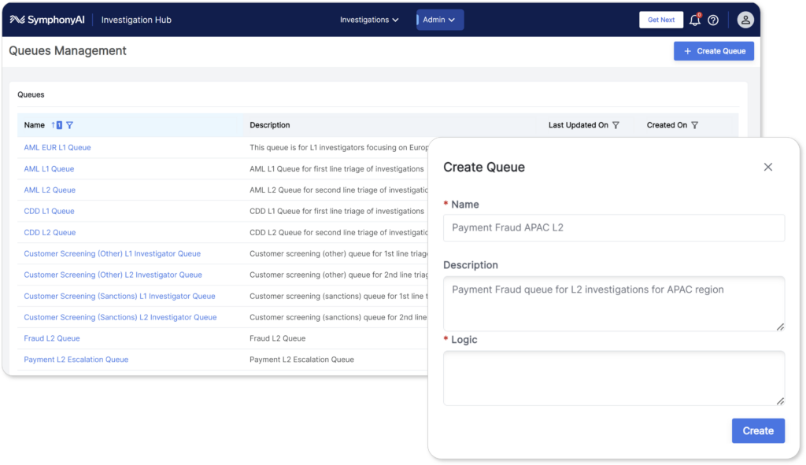Viewport: 806px width, 465px height.
Task: Click into the Name input field
Action: coord(614,227)
